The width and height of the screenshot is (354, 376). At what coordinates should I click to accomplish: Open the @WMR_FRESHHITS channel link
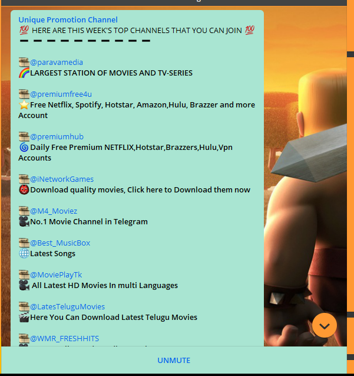coord(64,339)
